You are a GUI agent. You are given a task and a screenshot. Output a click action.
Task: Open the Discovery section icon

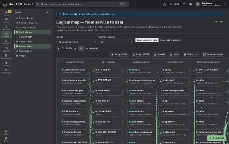6,28
